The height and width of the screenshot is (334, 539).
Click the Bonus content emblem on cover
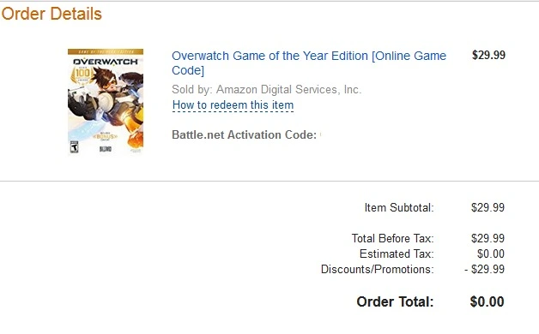coord(105,136)
